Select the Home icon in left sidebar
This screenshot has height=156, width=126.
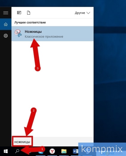click(6, 24)
